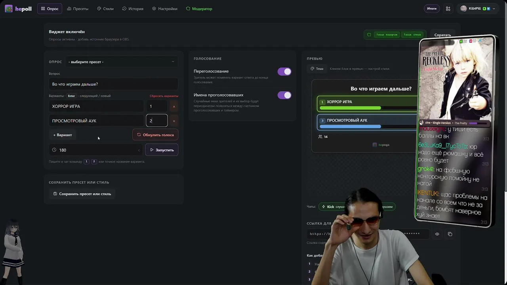Open the Стили tab
Viewport: 507px width, 285px height.
pos(105,9)
